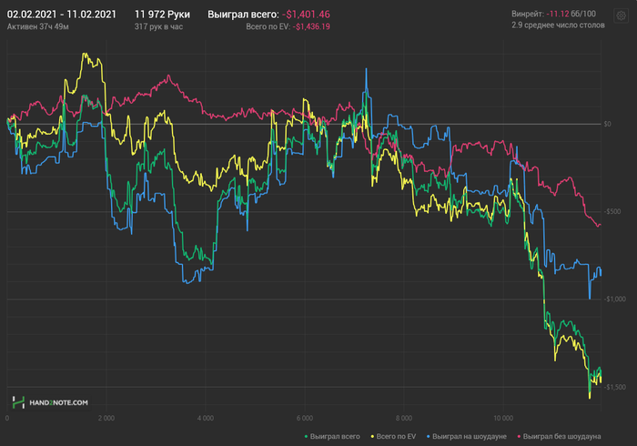Screen dimensions: 637x446
Task: Click the EV total value -$1,436.19
Action: 312,27
